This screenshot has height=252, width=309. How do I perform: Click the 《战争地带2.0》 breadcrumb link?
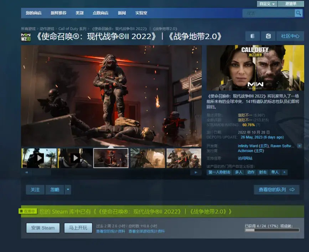click(x=165, y=29)
